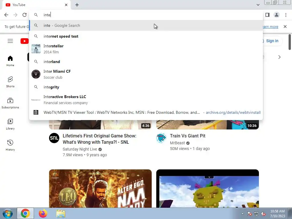The height and width of the screenshot is (219, 292).
Task: Switch to the YouTube tab
Action: pos(36,5)
